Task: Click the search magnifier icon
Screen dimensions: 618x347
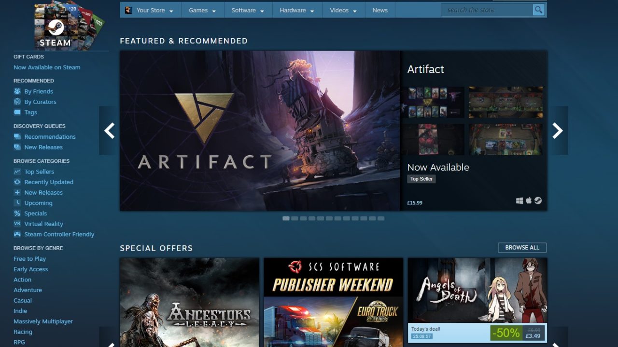Action: point(538,10)
